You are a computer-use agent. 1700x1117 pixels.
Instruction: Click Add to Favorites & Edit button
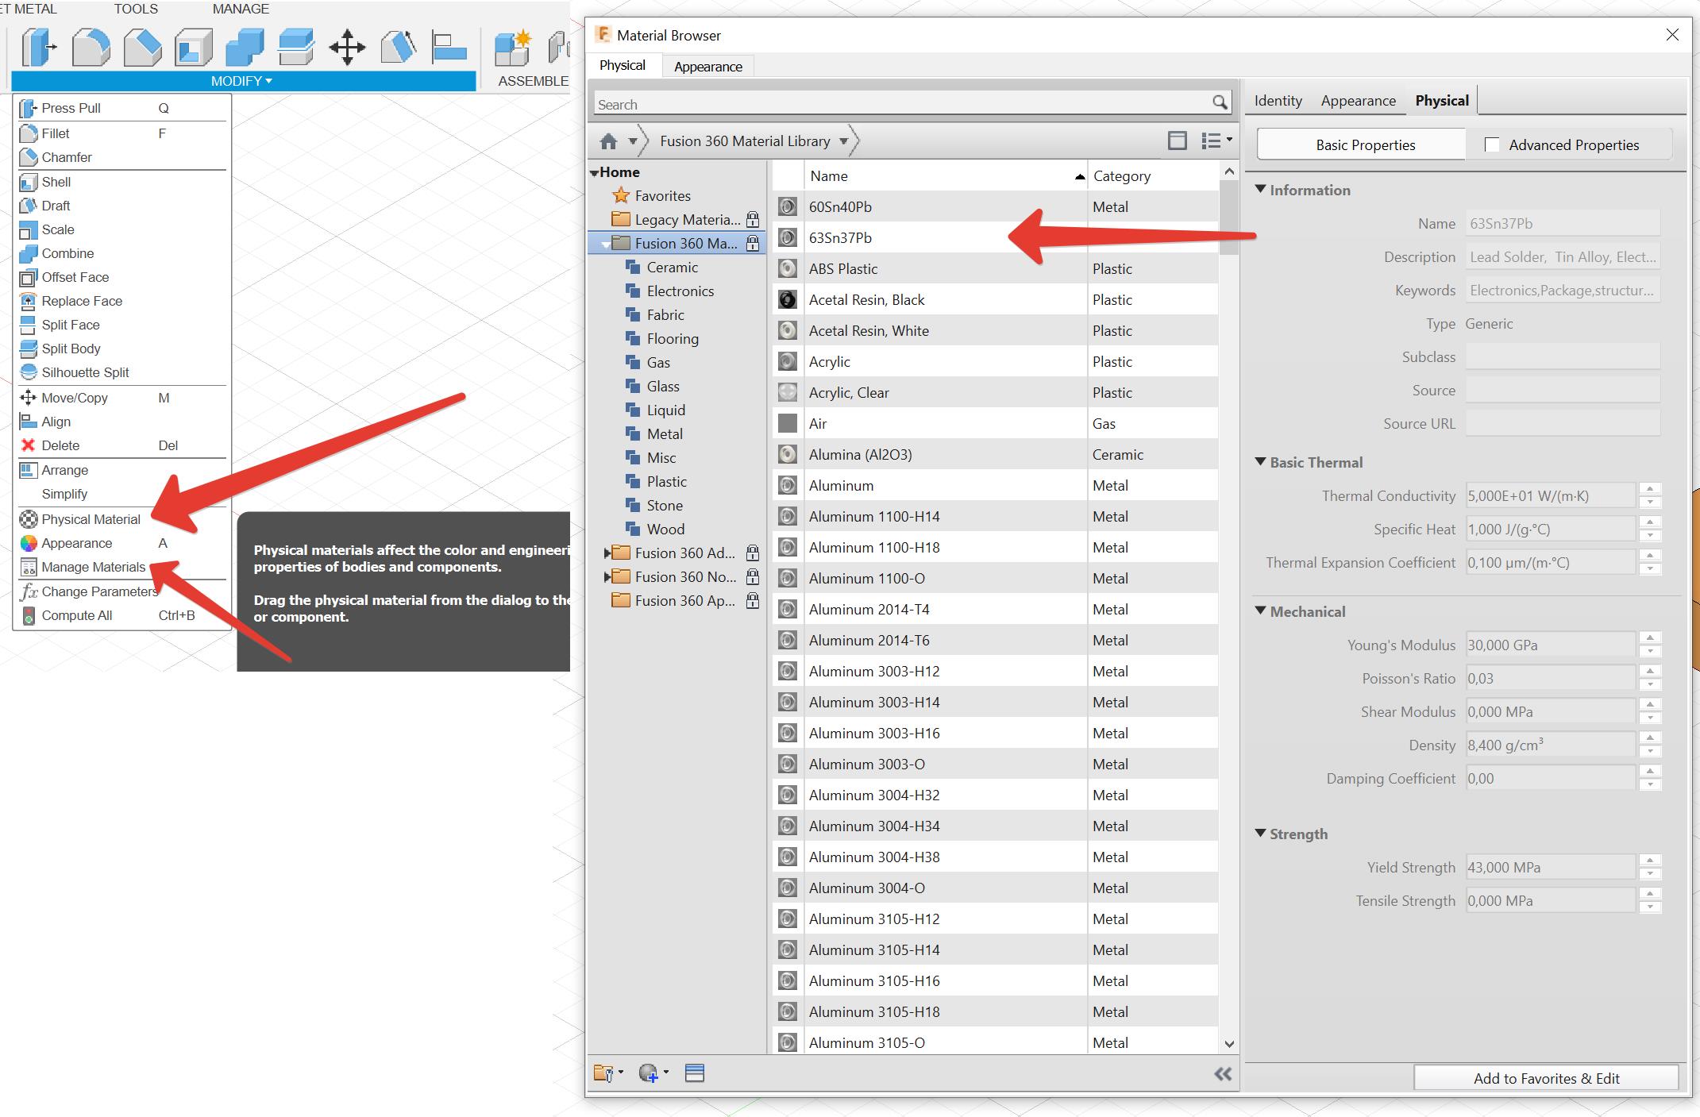point(1545,1078)
